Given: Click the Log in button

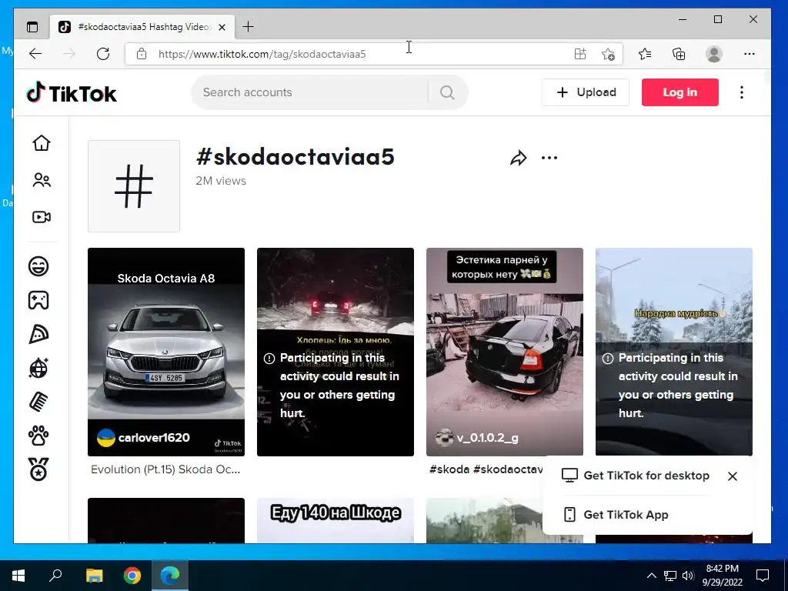Looking at the screenshot, I should tap(680, 92).
